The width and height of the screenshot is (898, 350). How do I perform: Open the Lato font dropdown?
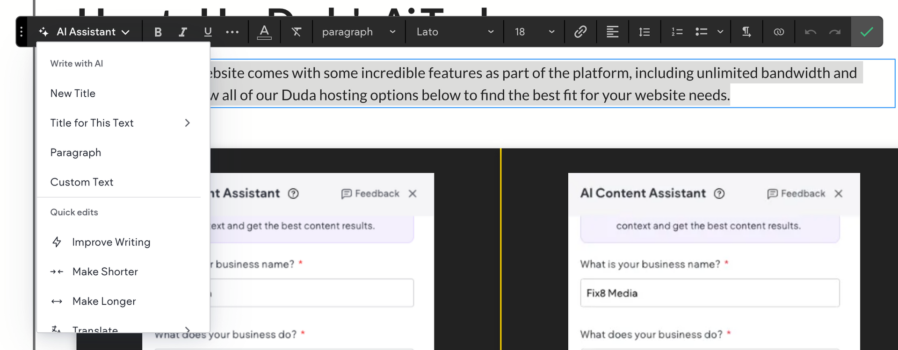pyautogui.click(x=455, y=32)
